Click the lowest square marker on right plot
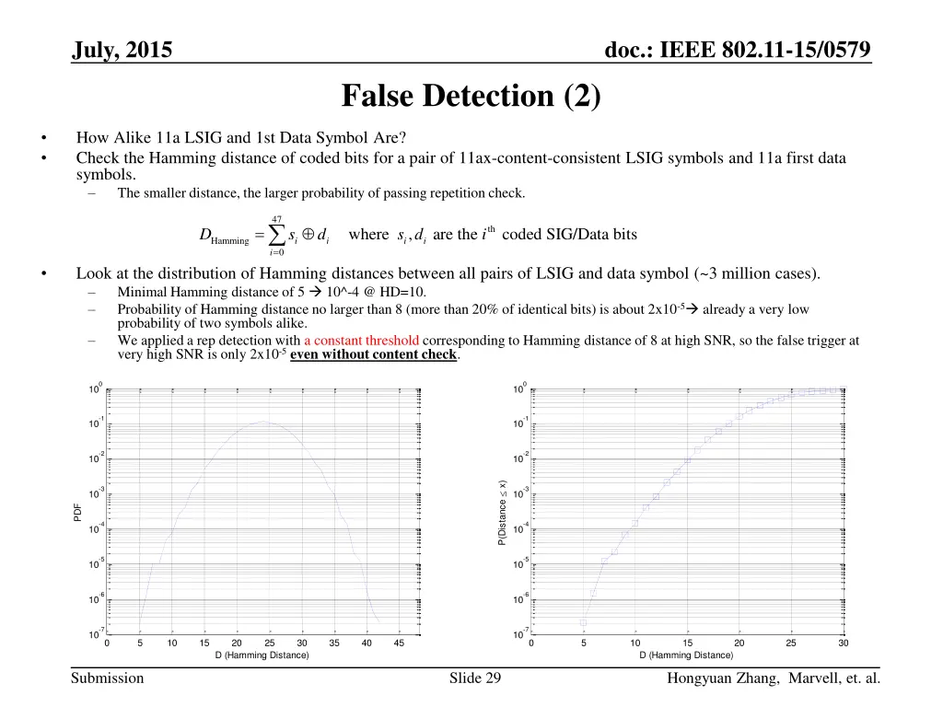The height and width of the screenshot is (707, 943). click(583, 623)
